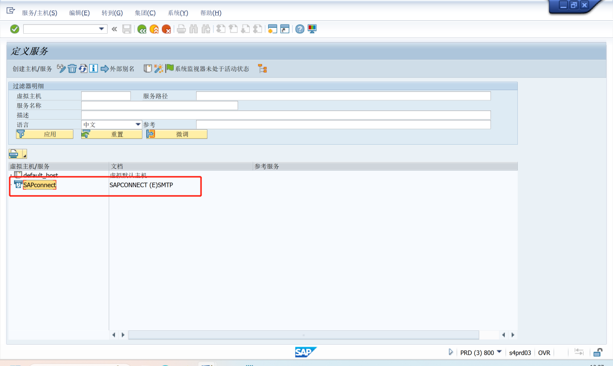Click the SAP window menu icon at top-left
The image size is (613, 366).
tap(11, 10)
